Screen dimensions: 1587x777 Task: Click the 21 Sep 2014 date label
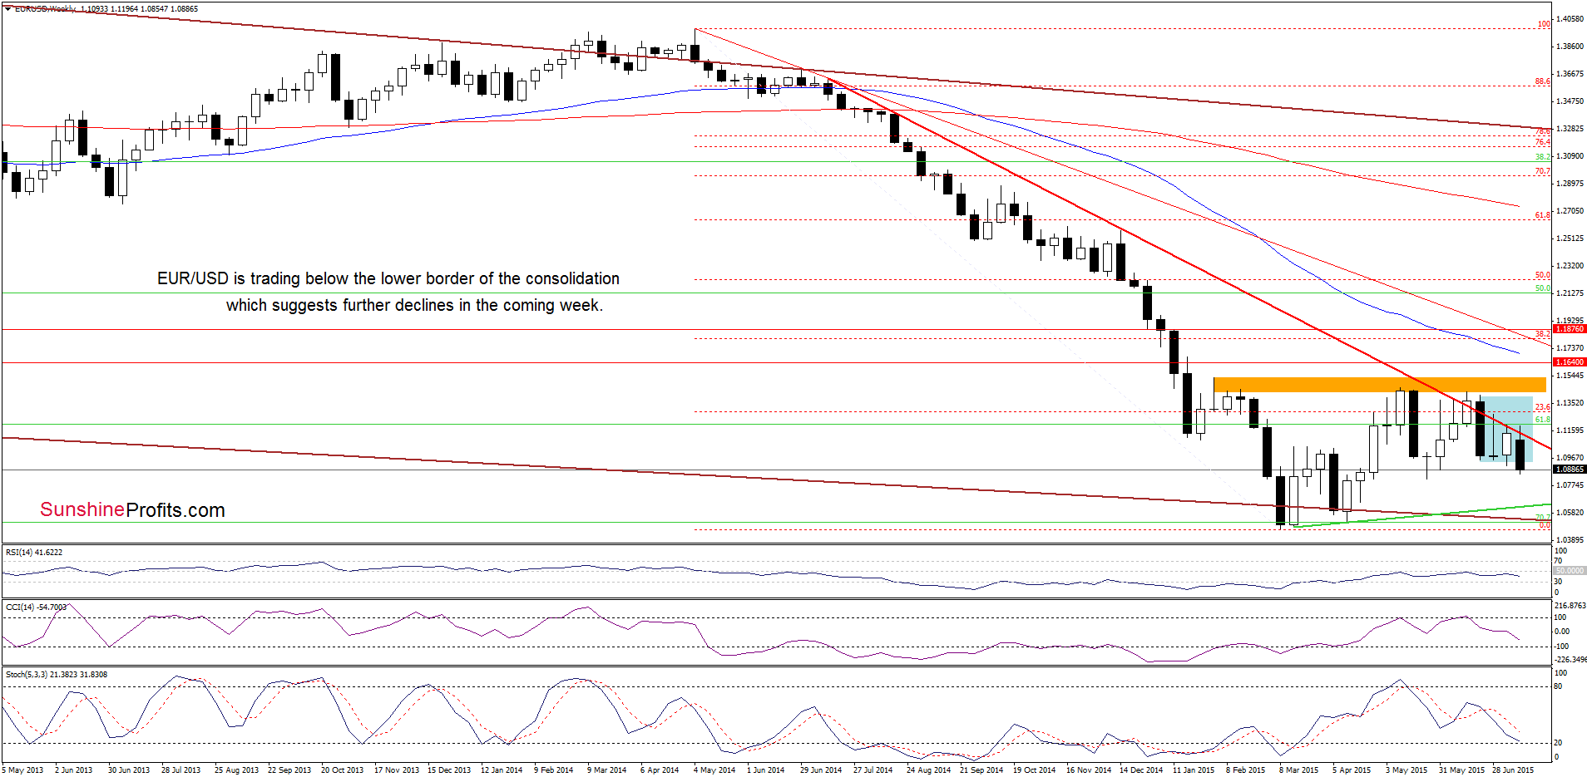(981, 770)
